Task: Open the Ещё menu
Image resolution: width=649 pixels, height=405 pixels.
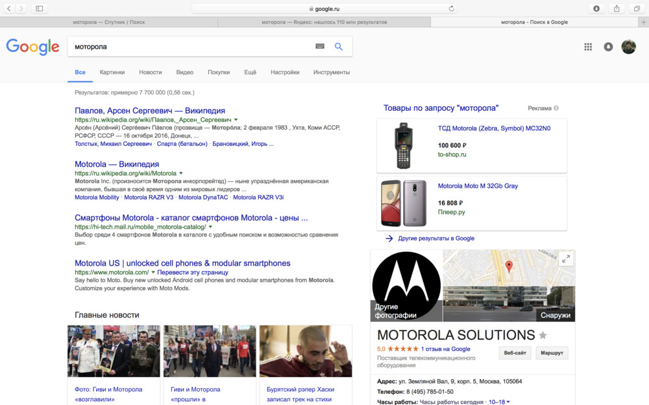Action: point(250,73)
